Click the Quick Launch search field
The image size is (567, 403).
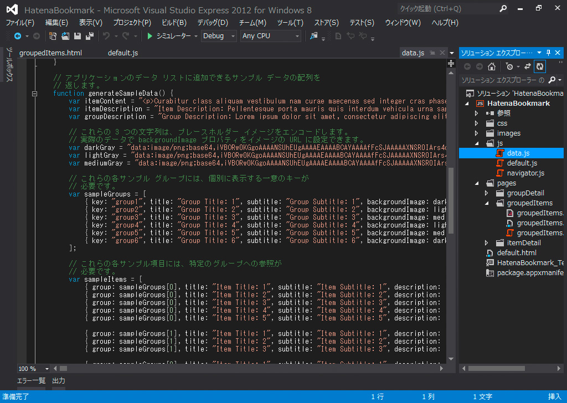point(449,9)
